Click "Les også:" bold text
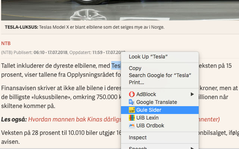This screenshot has height=149, width=239. [x=14, y=120]
